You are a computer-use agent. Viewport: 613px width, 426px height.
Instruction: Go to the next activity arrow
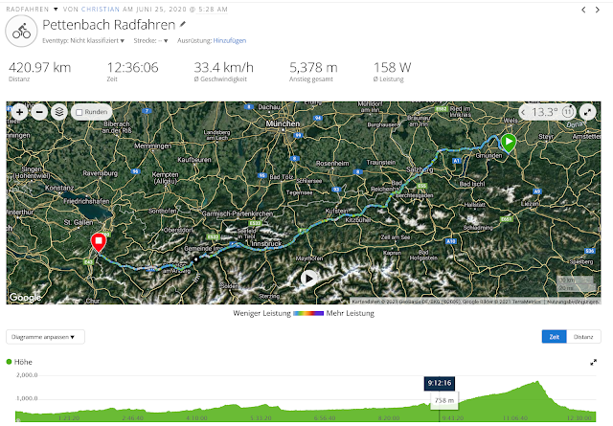pyautogui.click(x=598, y=10)
